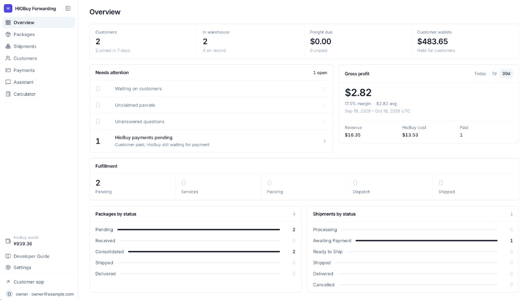Click the Customer wallets $483.65 value
The height and width of the screenshot is (300, 527).
coord(432,41)
